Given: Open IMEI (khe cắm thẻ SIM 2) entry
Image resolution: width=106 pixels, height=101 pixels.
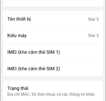Looking at the screenshot, I should 53,68.
